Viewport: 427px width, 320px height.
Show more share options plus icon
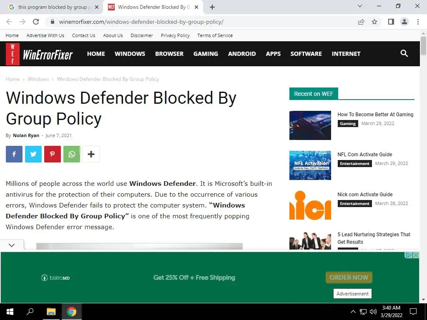coord(91,154)
